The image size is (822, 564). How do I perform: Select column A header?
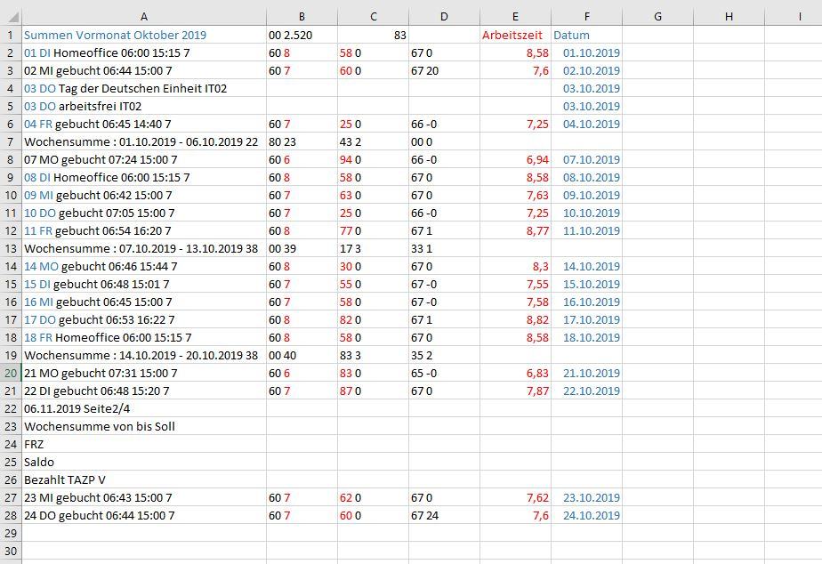click(x=143, y=17)
